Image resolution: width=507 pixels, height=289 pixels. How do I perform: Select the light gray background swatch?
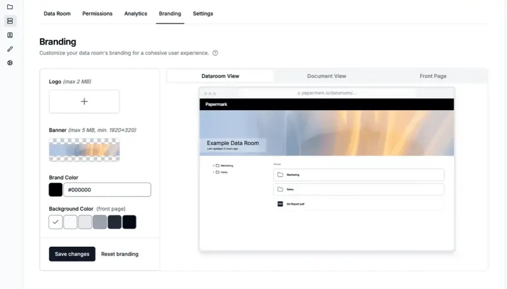(x=85, y=222)
